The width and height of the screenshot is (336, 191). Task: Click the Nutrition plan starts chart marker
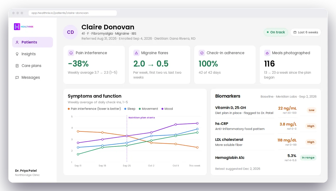[142, 118]
